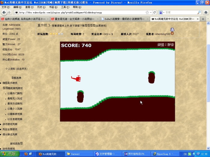Click the scrollbar down arrow
Viewport: 210px width, 157px height.
208,148
